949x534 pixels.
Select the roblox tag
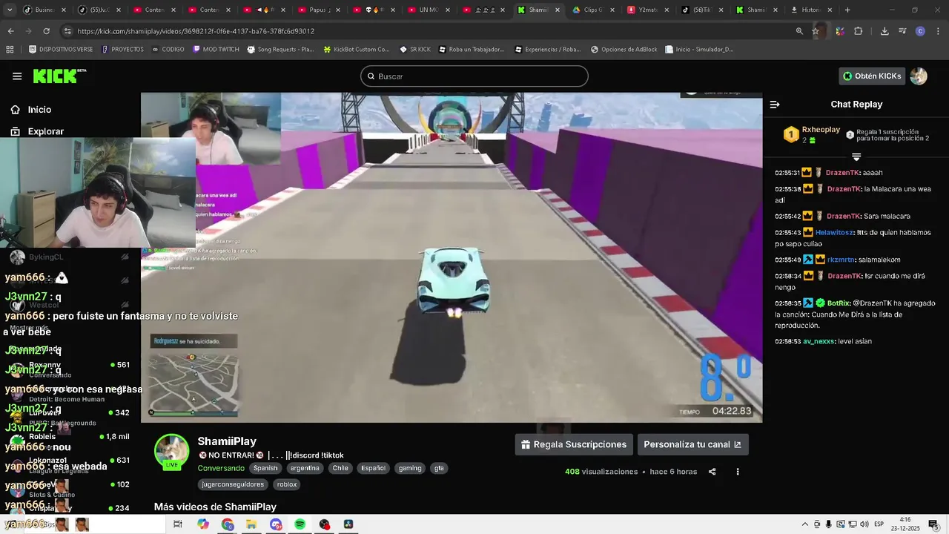pyautogui.click(x=287, y=484)
